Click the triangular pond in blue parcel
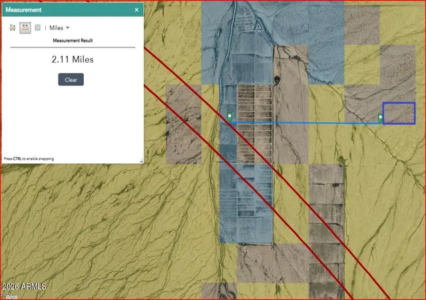 [258, 27]
